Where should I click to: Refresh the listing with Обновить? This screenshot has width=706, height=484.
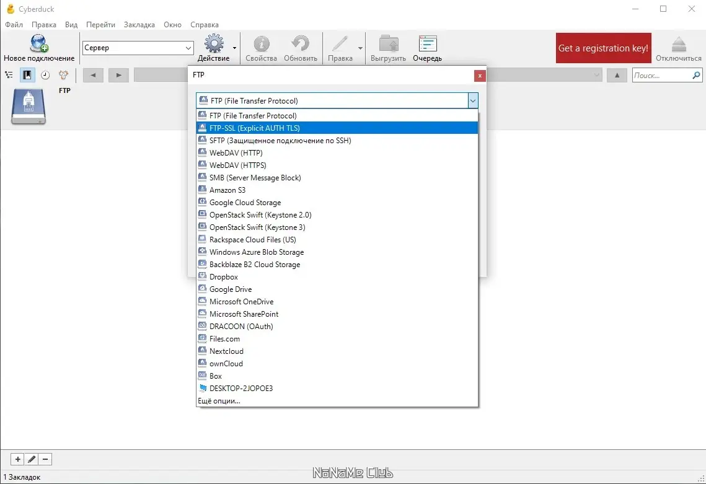(301, 48)
